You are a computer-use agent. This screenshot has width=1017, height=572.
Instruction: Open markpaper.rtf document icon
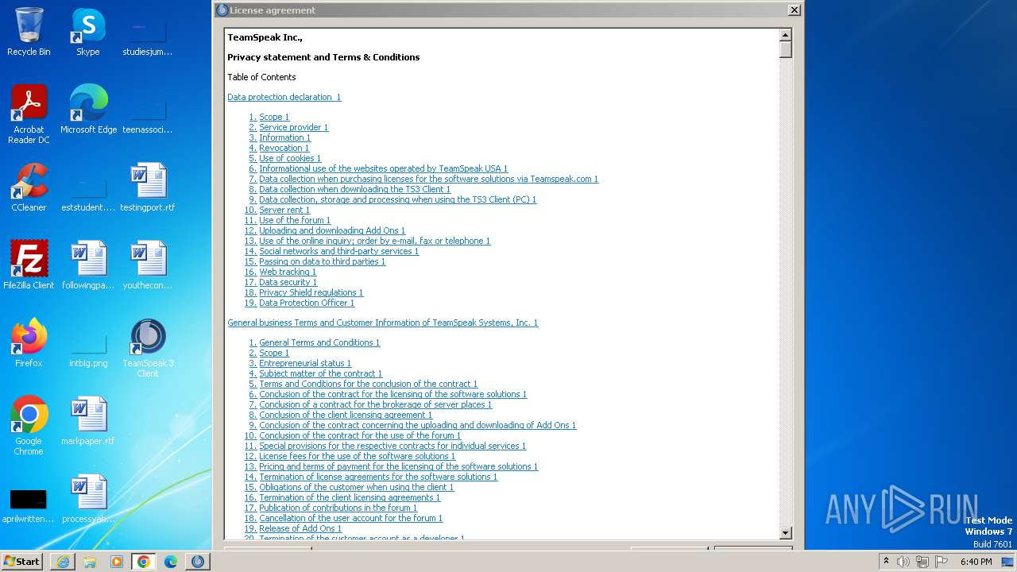(x=88, y=421)
